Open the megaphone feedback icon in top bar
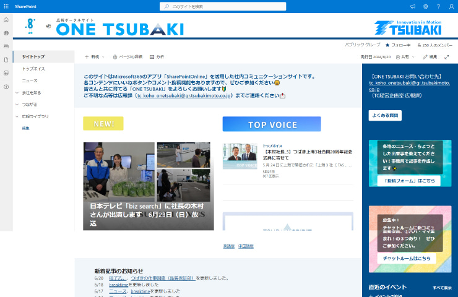The image size is (458, 297). pyautogui.click(x=412, y=6)
